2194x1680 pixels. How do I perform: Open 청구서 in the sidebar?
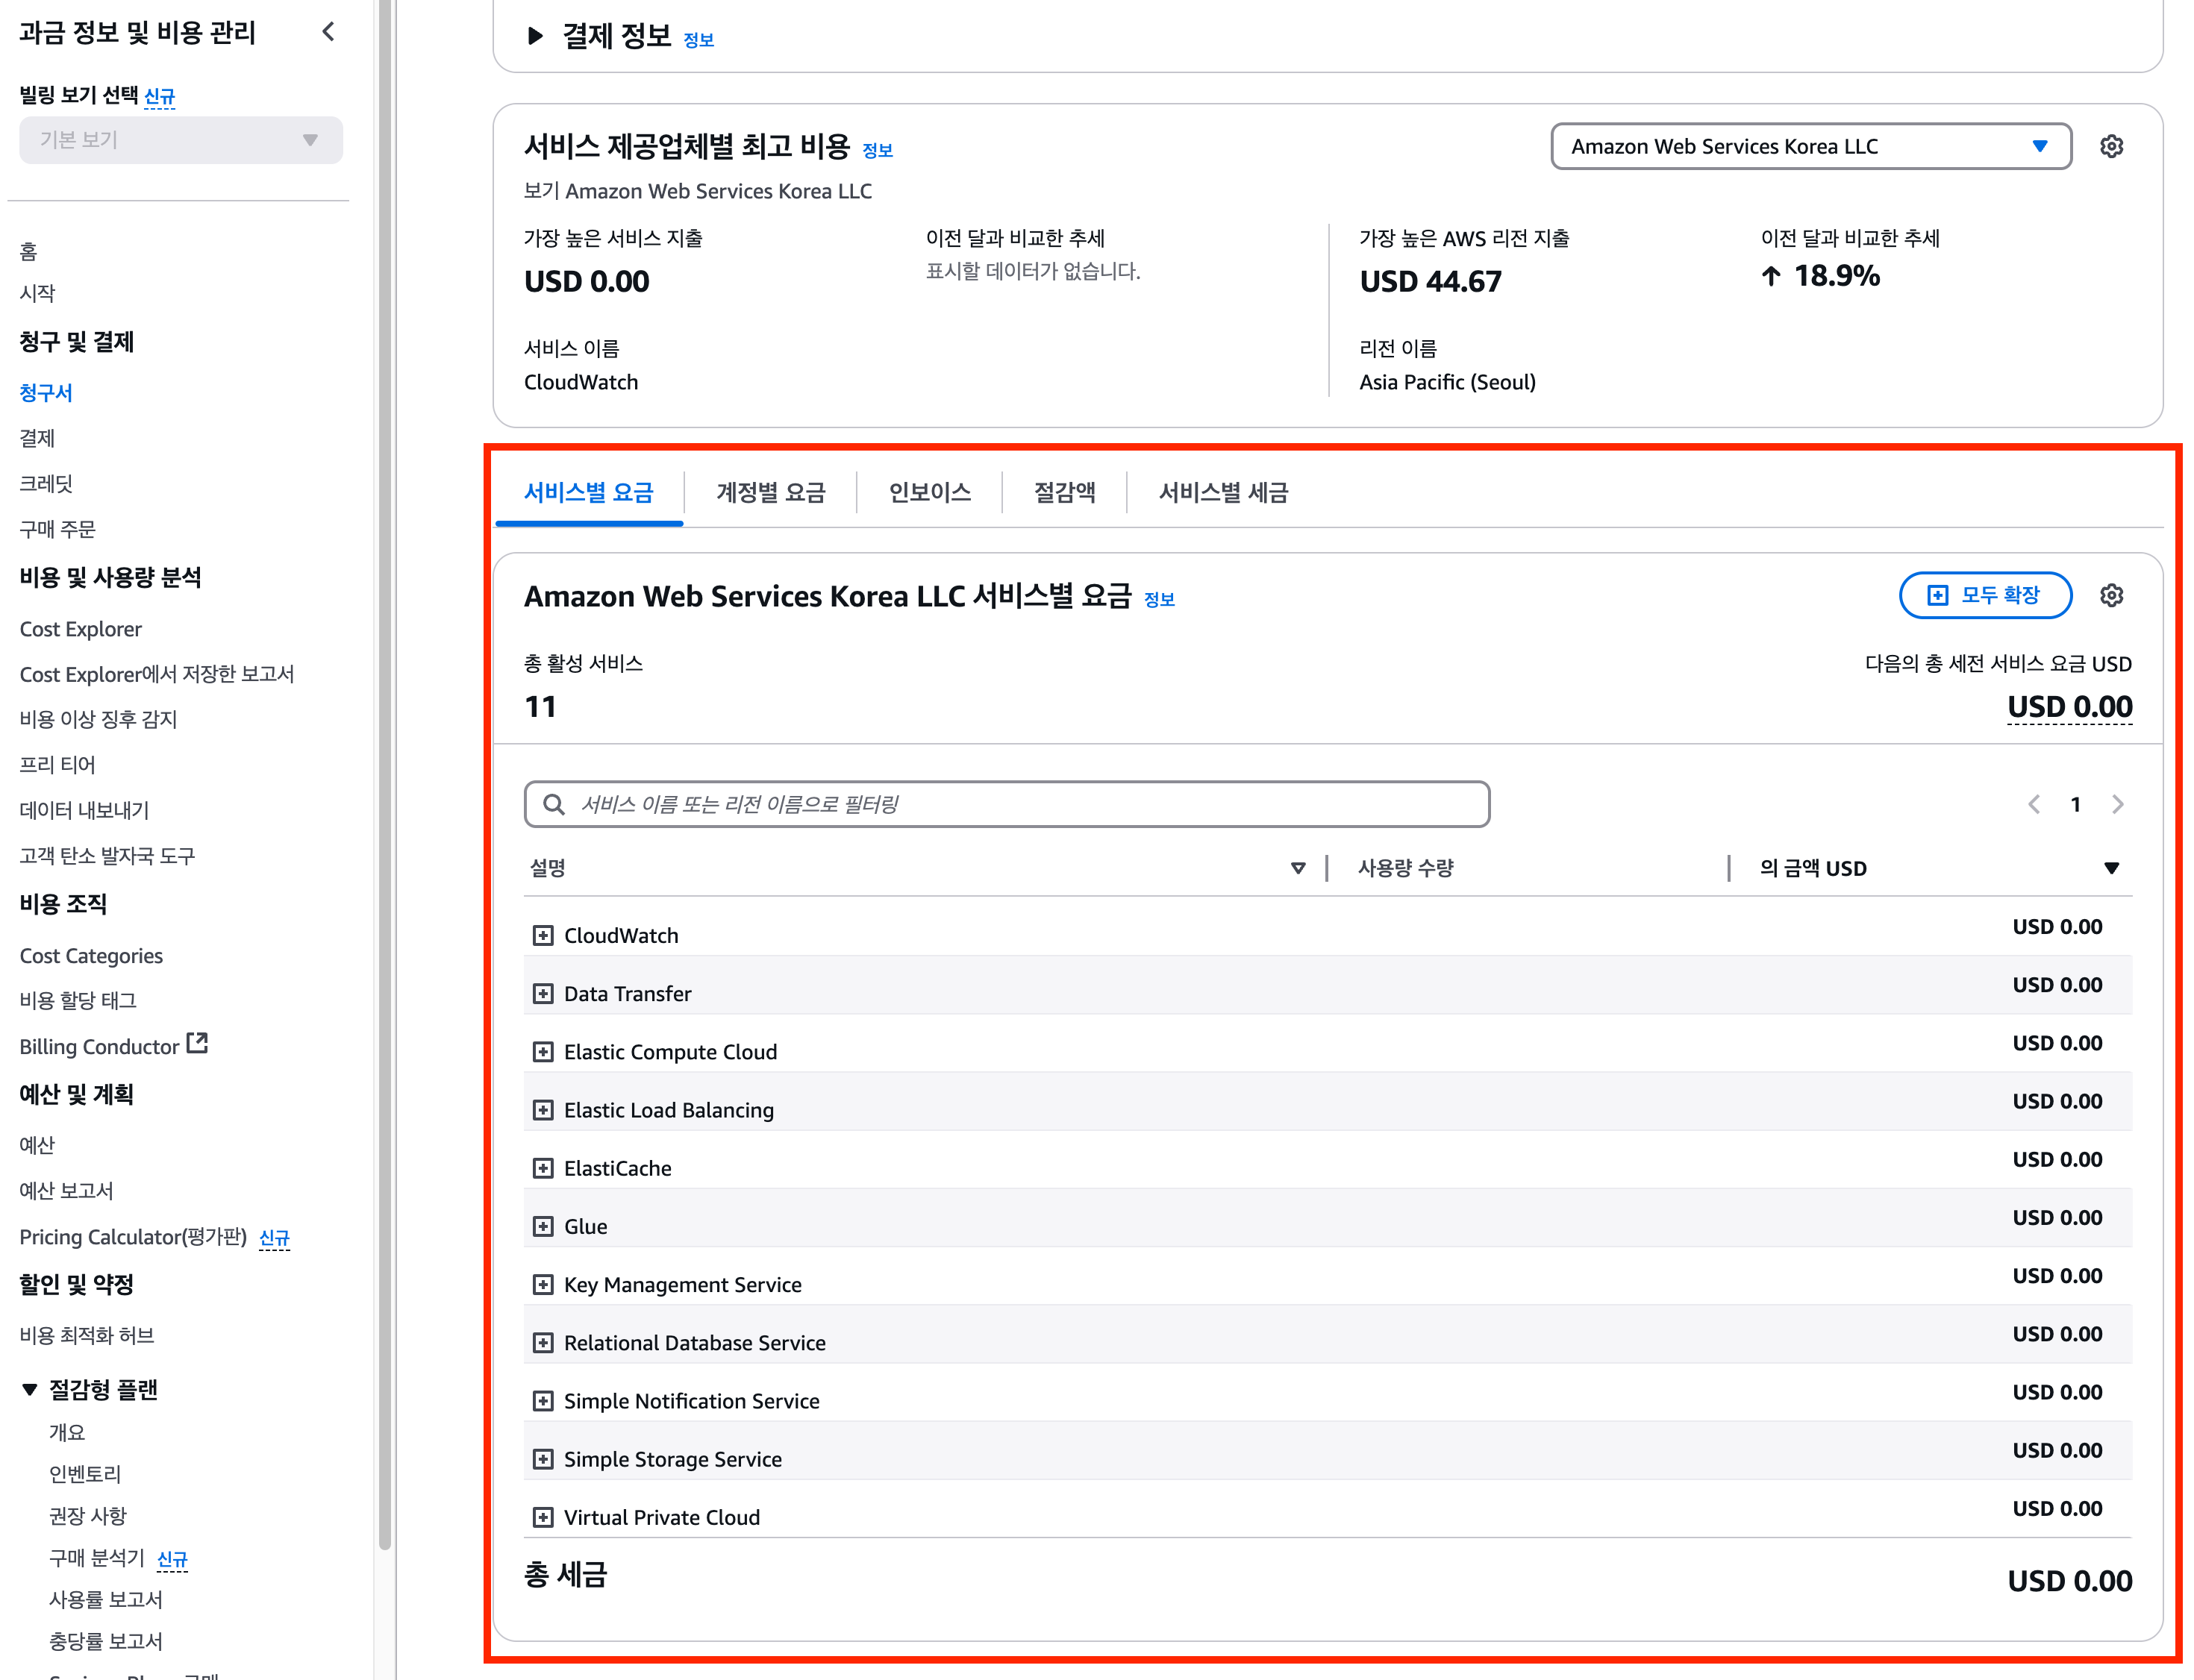[46, 392]
